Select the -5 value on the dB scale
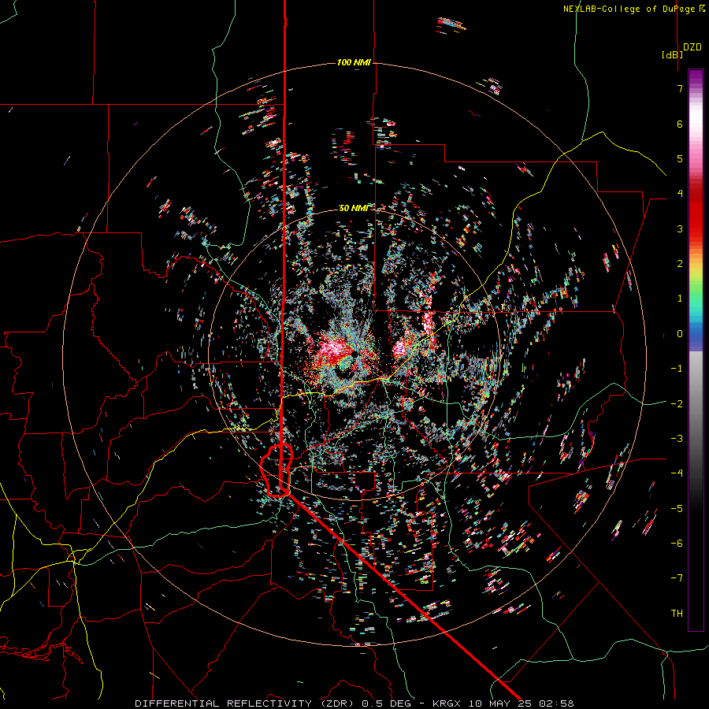Image resolution: width=709 pixels, height=709 pixels. 677,509
